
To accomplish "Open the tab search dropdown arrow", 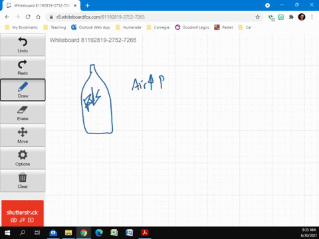I will [x=267, y=5].
